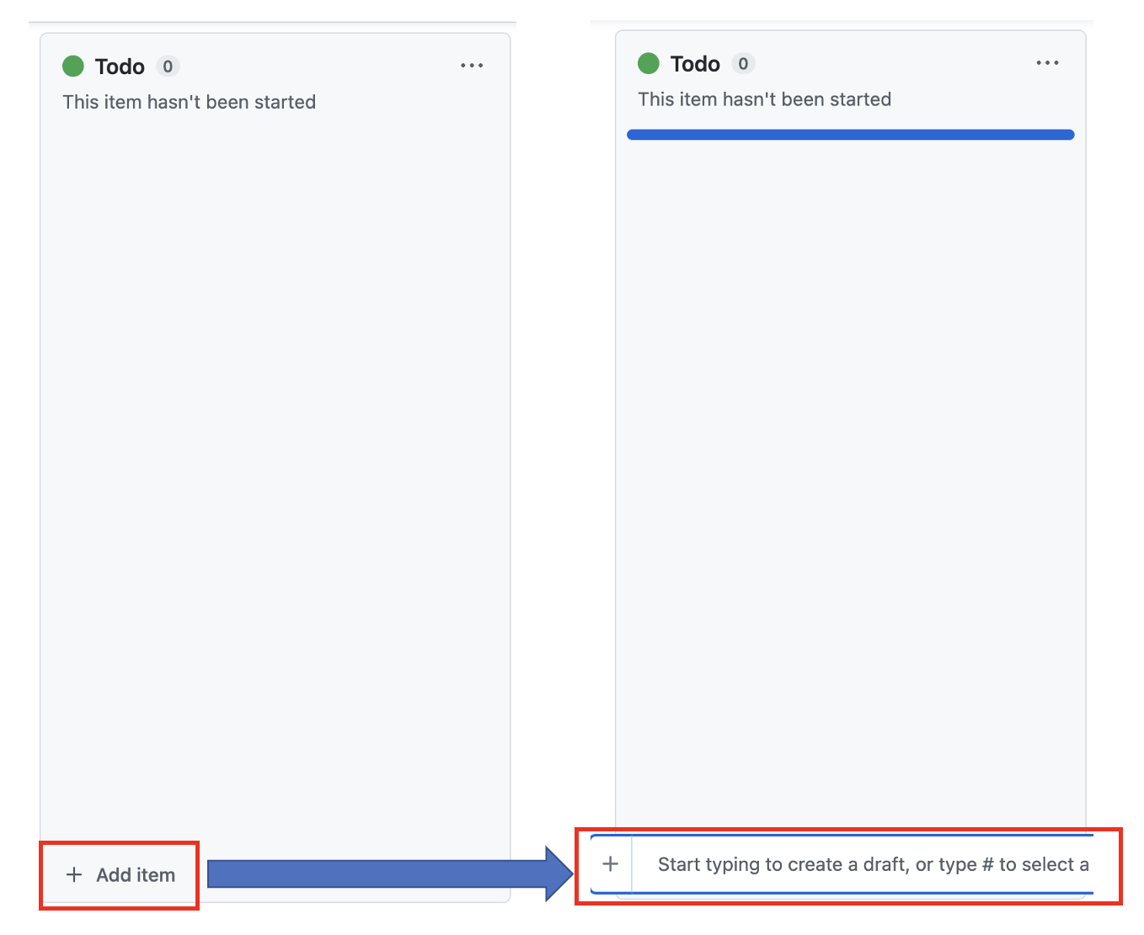1144x935 pixels.
Task: Click the description text above the blue bar
Action: [764, 99]
